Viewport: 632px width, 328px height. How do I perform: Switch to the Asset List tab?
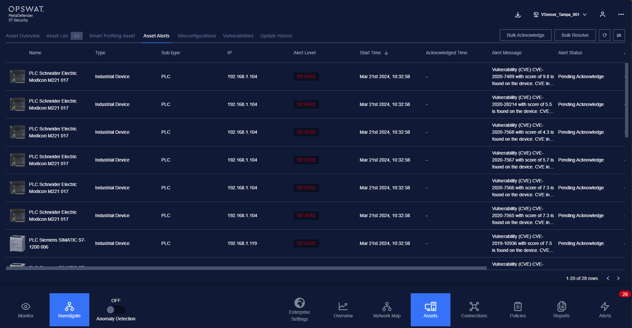click(x=57, y=36)
